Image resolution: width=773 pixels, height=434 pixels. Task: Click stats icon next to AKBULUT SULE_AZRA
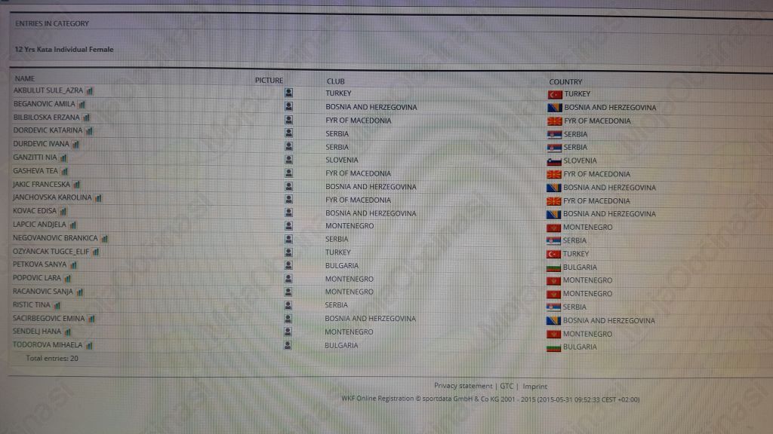pos(89,91)
